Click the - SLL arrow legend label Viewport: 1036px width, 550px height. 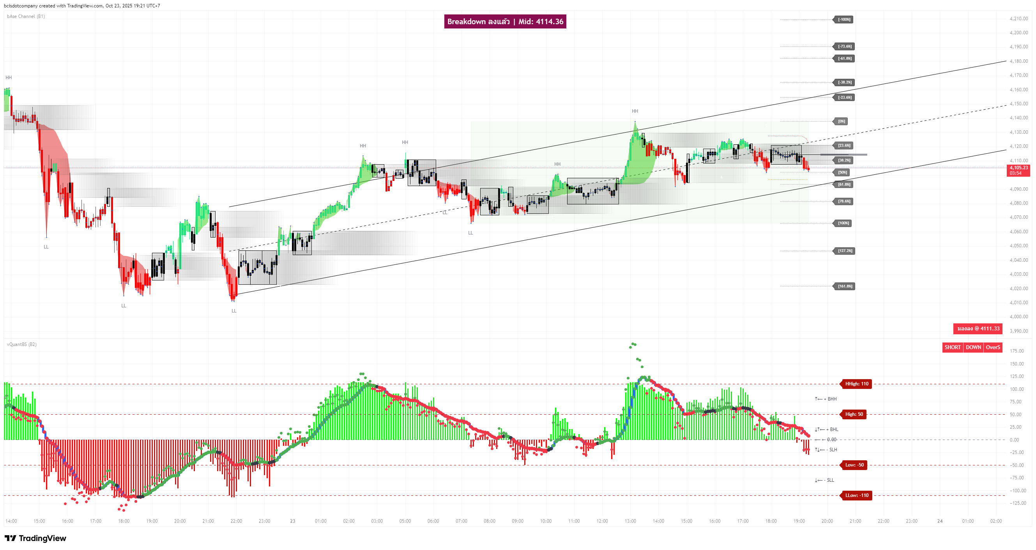825,481
